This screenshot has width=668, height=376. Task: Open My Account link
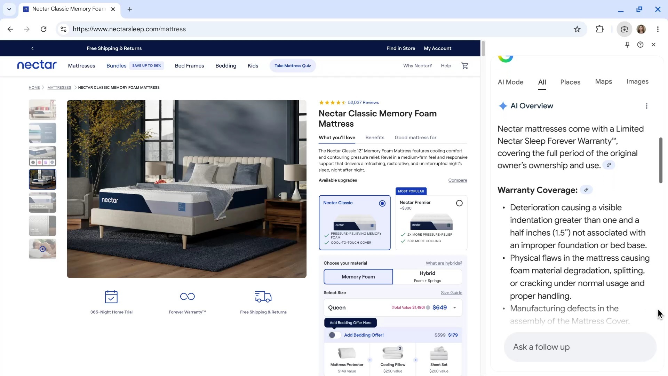click(x=437, y=48)
